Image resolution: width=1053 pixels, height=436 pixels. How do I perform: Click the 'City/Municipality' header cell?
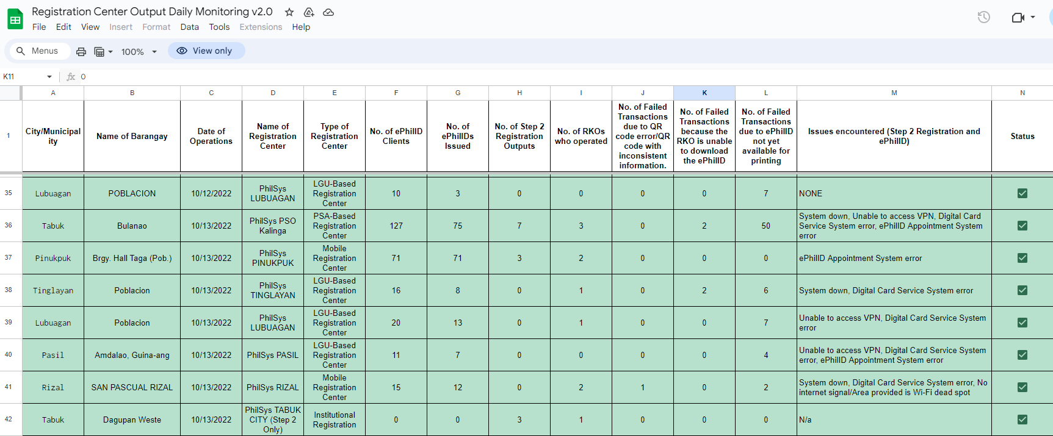click(x=53, y=136)
